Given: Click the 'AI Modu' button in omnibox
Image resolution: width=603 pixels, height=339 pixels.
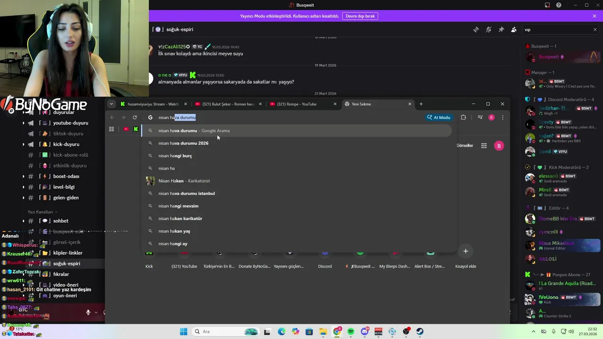Looking at the screenshot, I should point(439,117).
